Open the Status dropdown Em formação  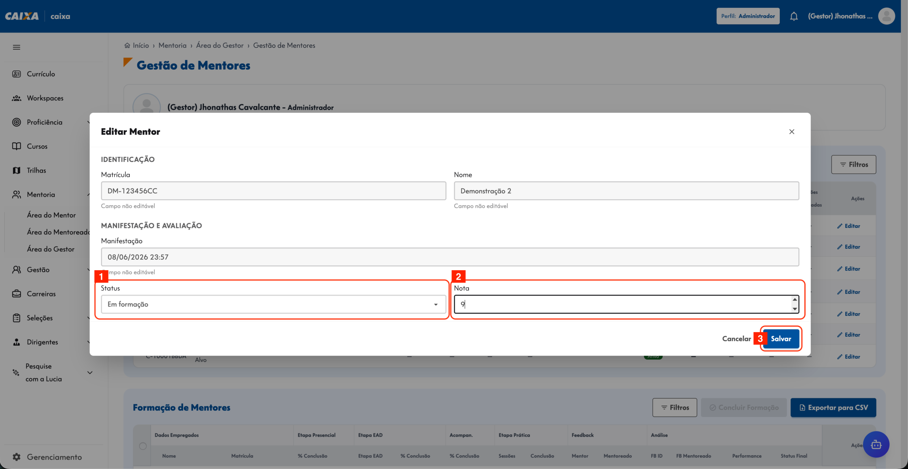click(273, 304)
